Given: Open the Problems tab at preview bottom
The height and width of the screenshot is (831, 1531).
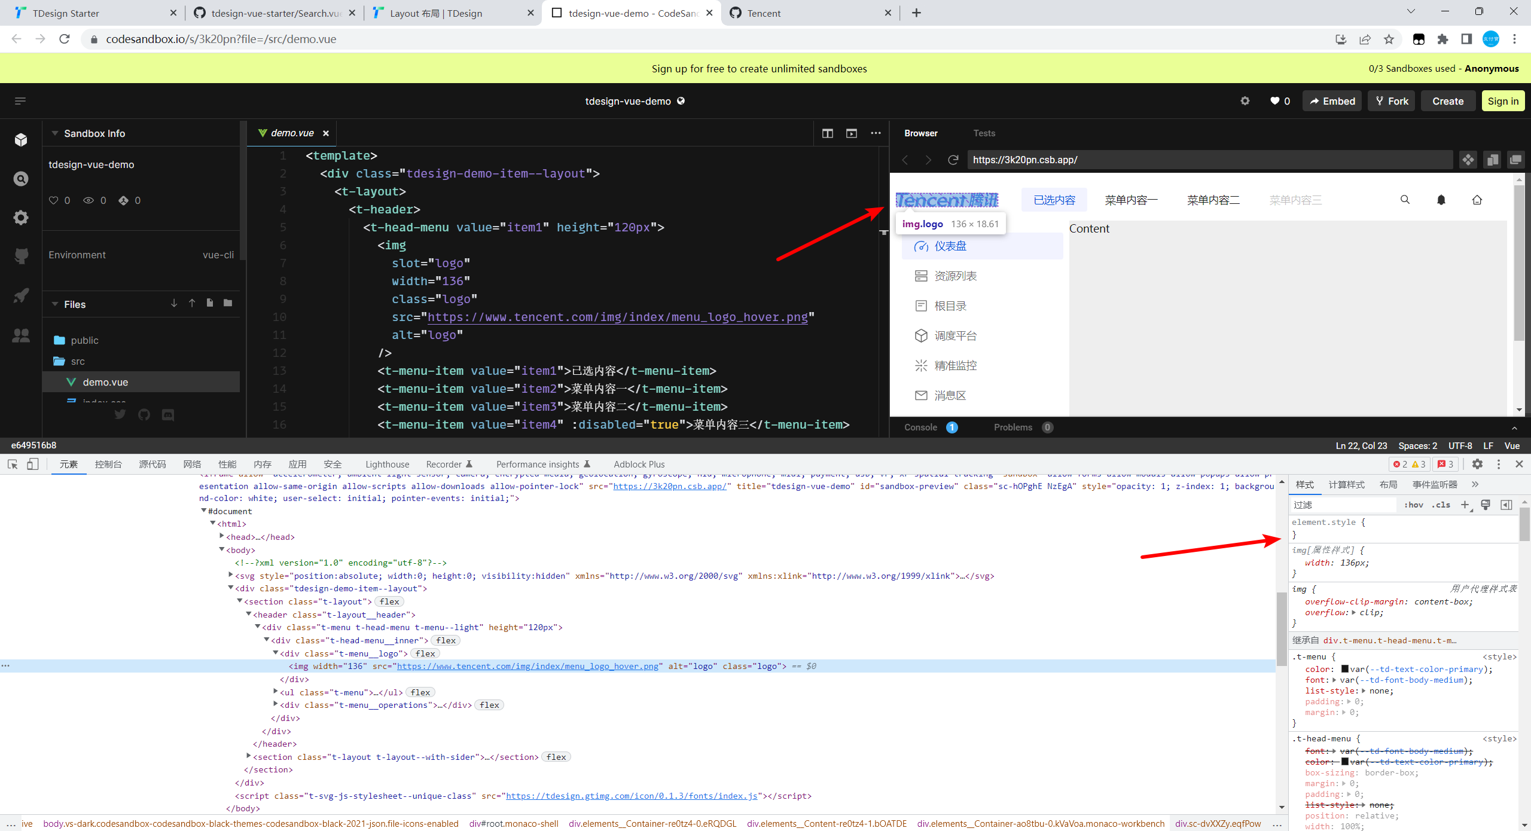Looking at the screenshot, I should click(x=1013, y=427).
